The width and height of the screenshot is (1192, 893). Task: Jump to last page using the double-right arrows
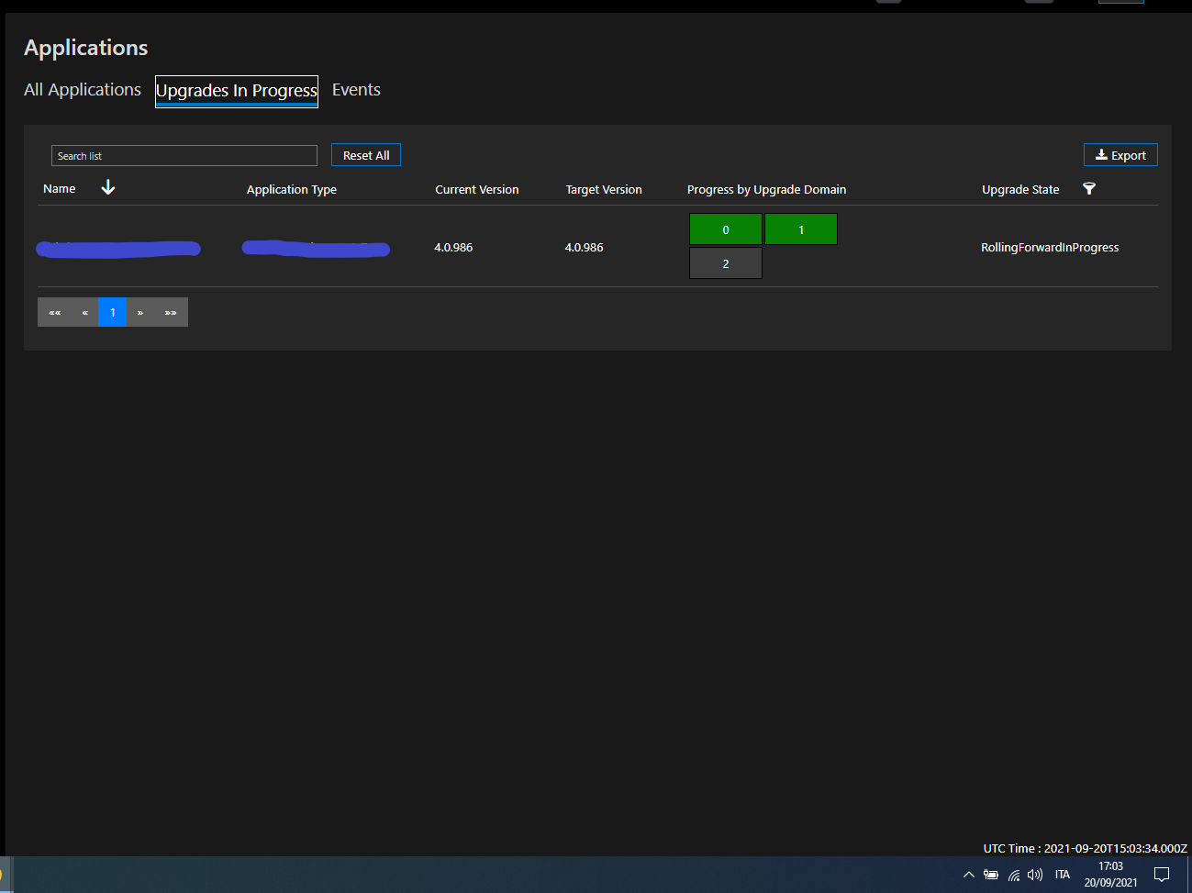[x=171, y=312]
